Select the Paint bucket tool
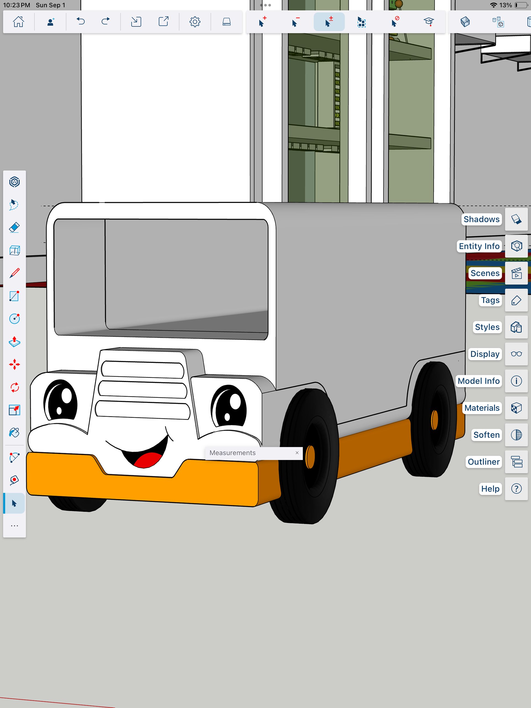531x708 pixels. pos(14,433)
